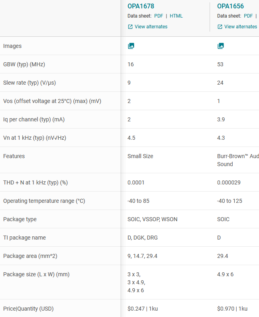Screen dimensions: 259x317
Task: Select the GBW (typ) (MHz) row label
Action: [27, 64]
